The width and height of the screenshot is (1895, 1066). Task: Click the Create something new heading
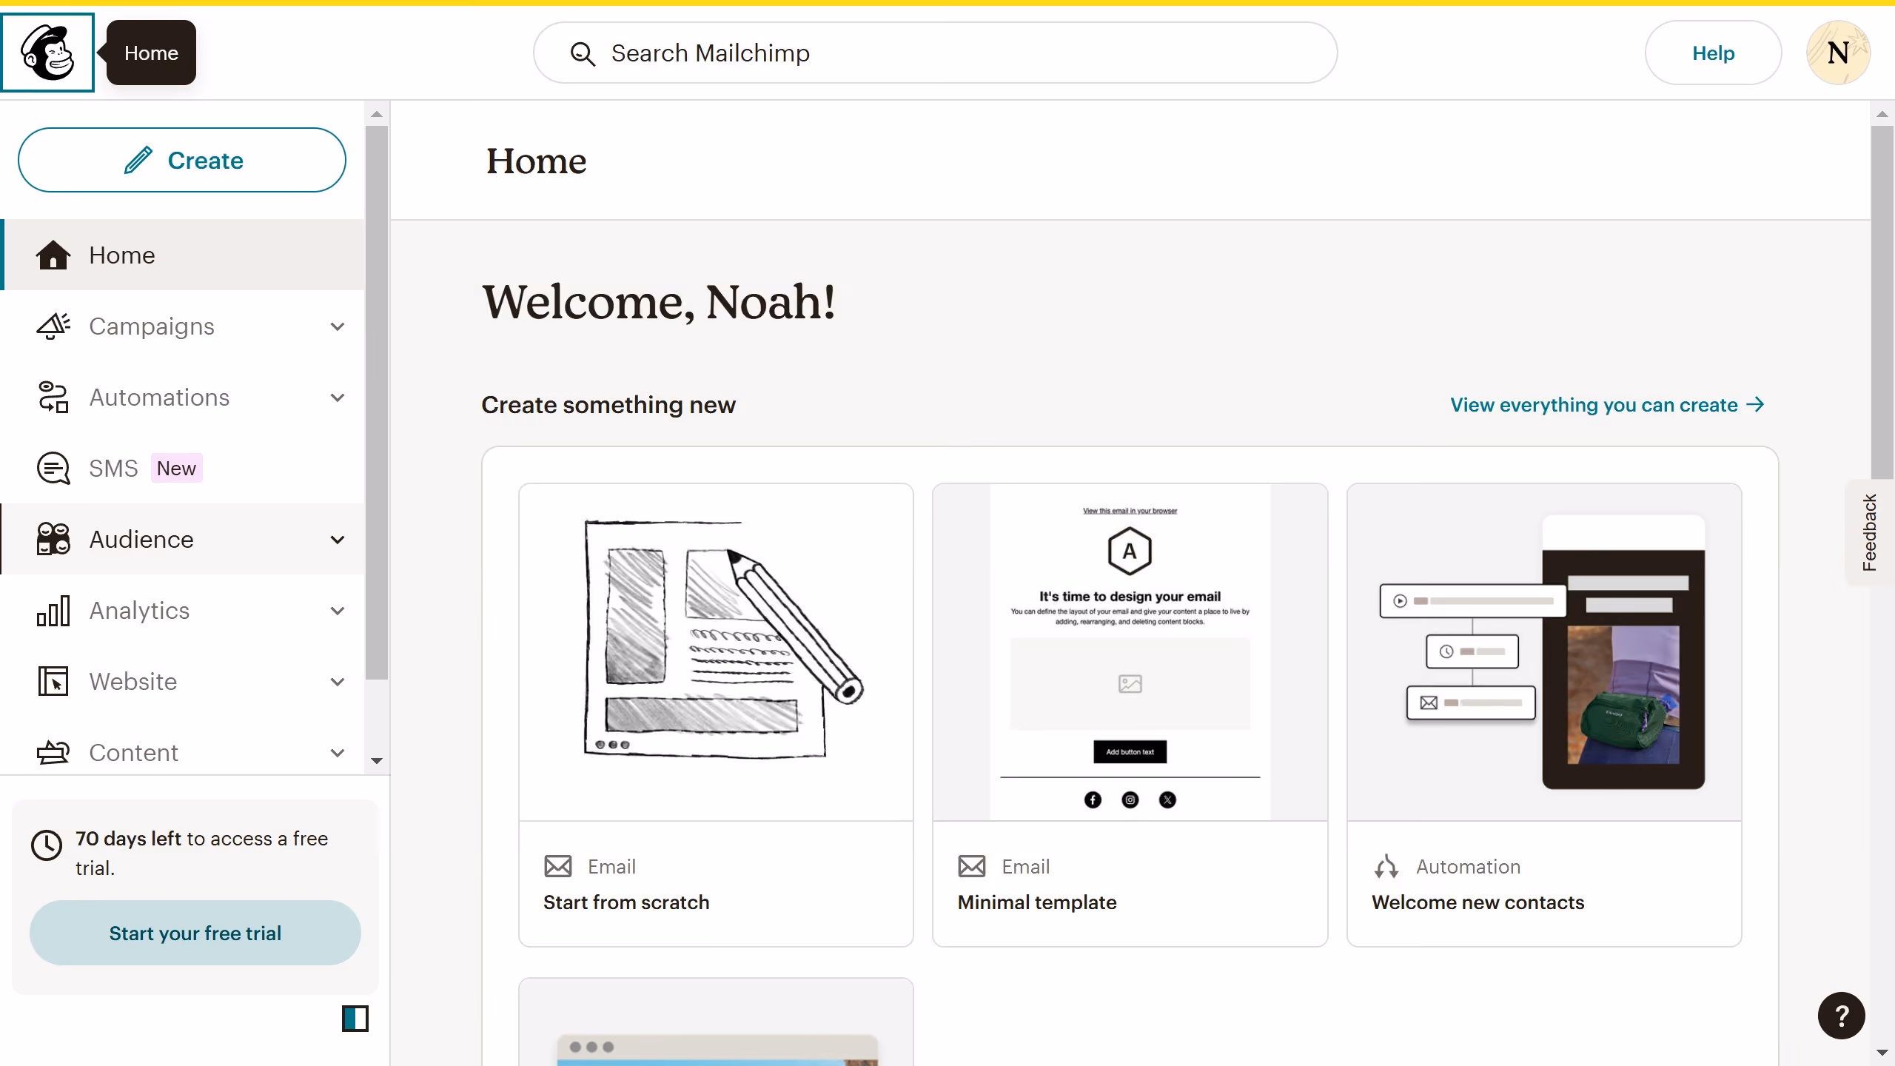point(608,405)
